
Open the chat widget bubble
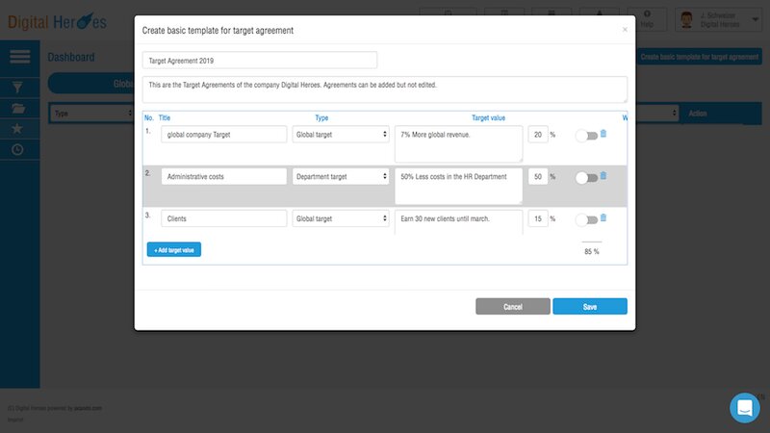[x=745, y=408]
